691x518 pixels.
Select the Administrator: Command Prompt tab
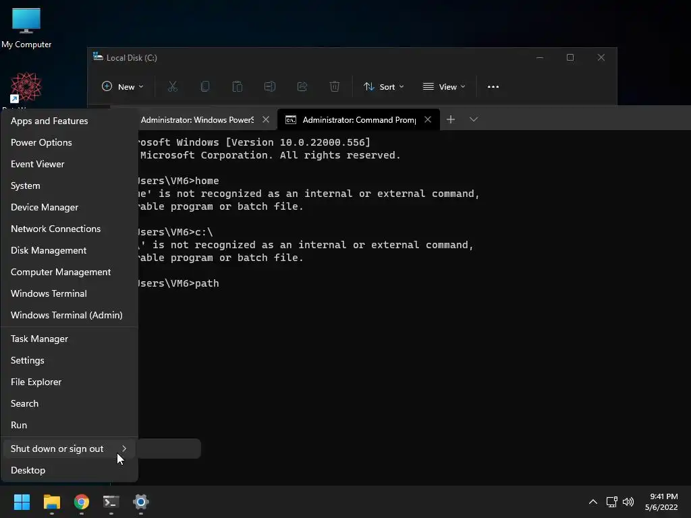pos(359,120)
